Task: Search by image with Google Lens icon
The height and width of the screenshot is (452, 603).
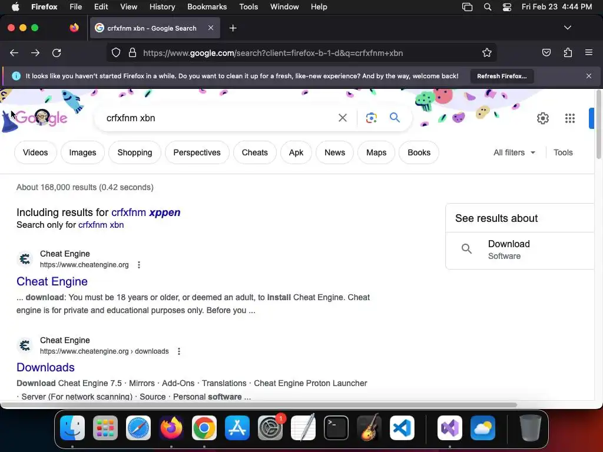Action: (371, 118)
